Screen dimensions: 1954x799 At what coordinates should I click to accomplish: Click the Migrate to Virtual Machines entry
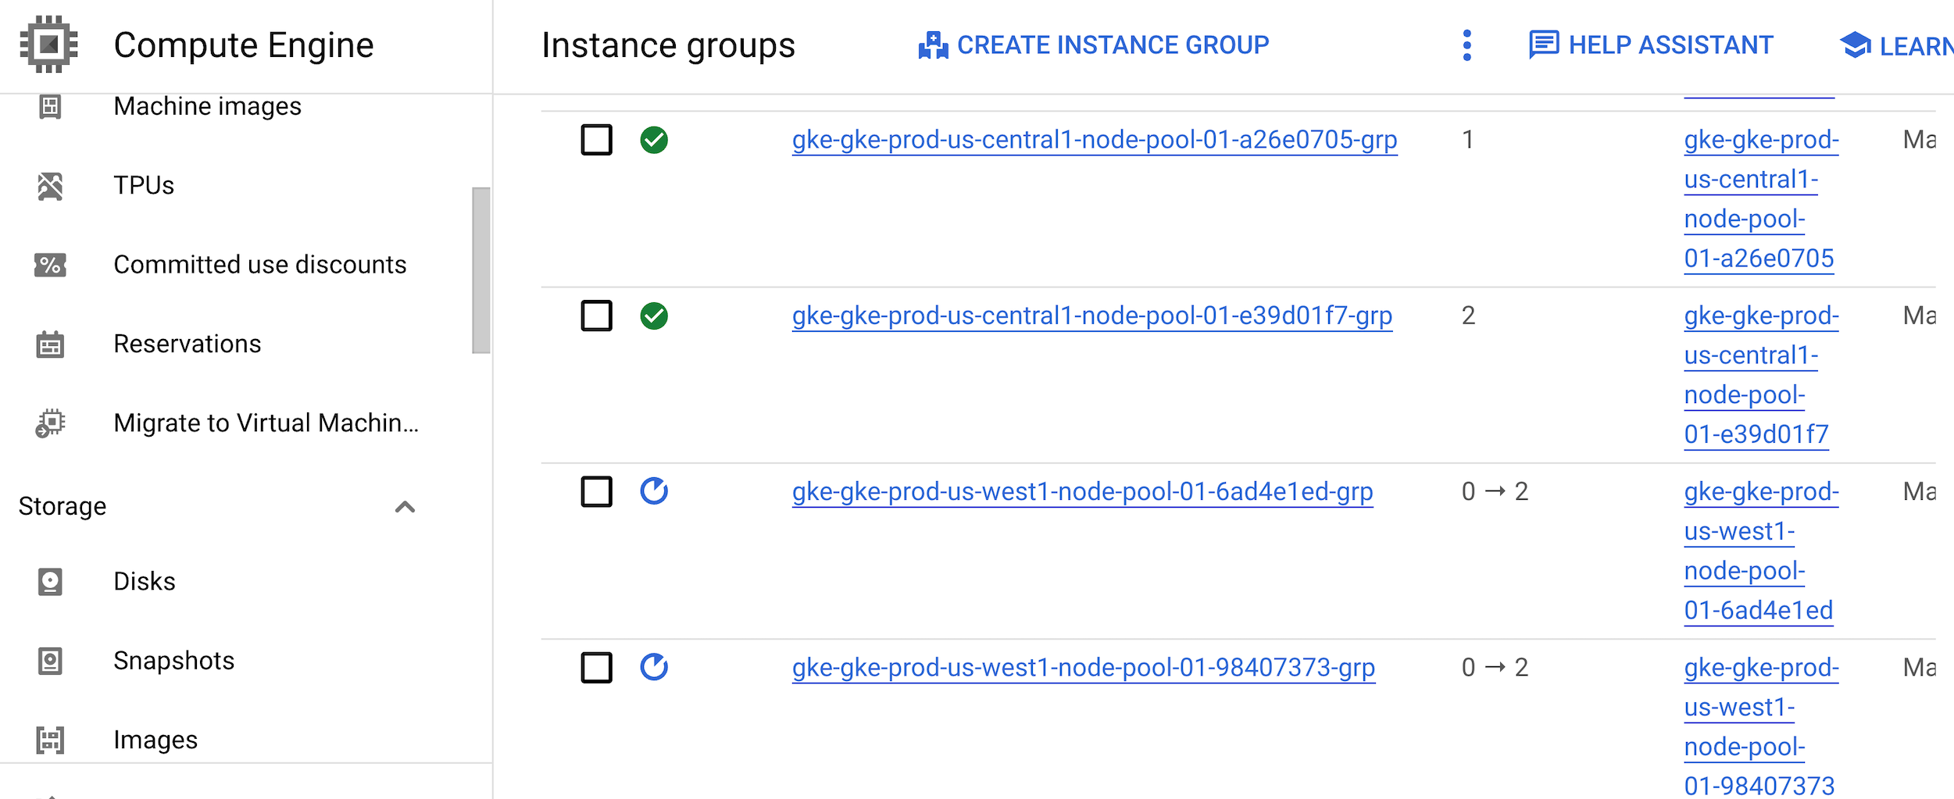266,423
